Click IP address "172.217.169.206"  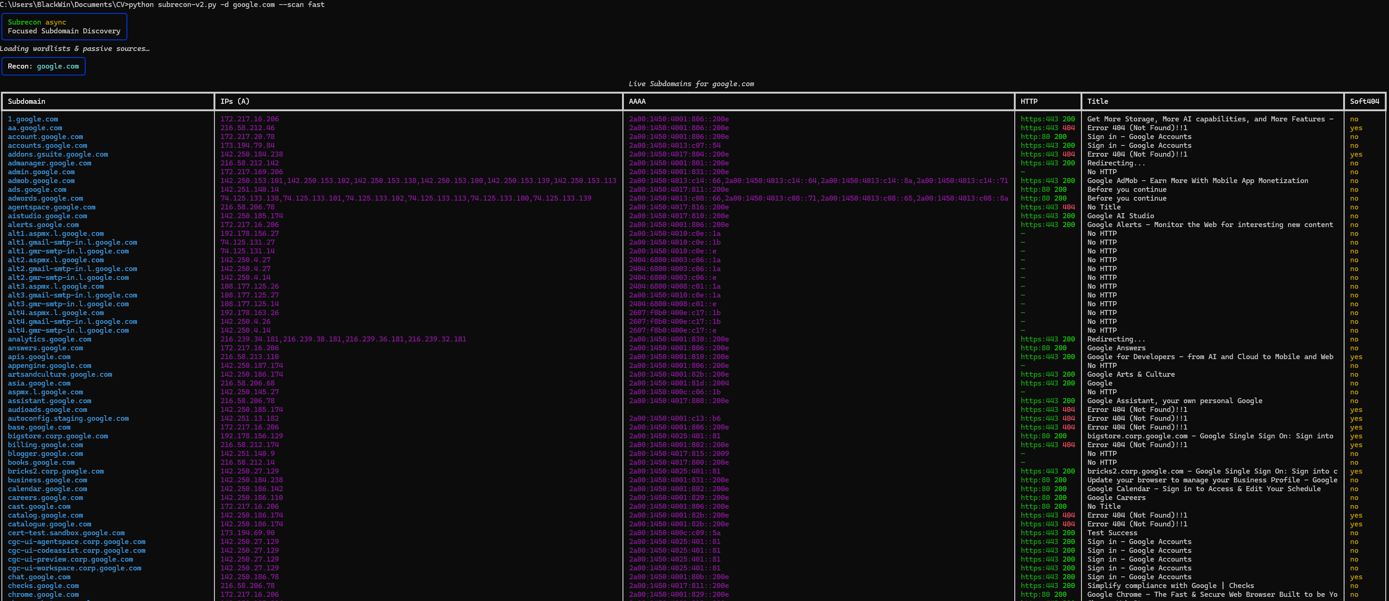tap(252, 172)
